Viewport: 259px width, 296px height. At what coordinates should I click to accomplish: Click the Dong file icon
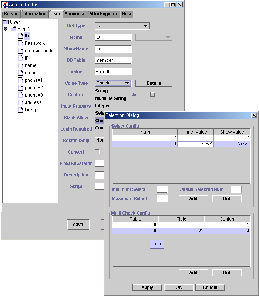(x=21, y=110)
